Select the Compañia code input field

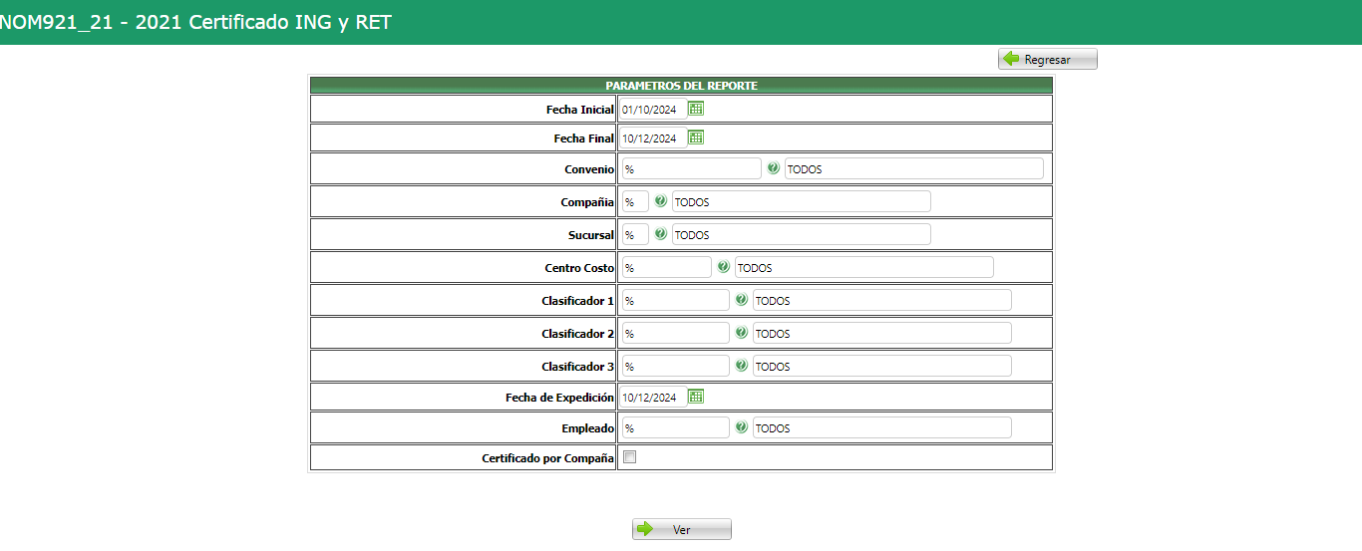pyautogui.click(x=634, y=201)
